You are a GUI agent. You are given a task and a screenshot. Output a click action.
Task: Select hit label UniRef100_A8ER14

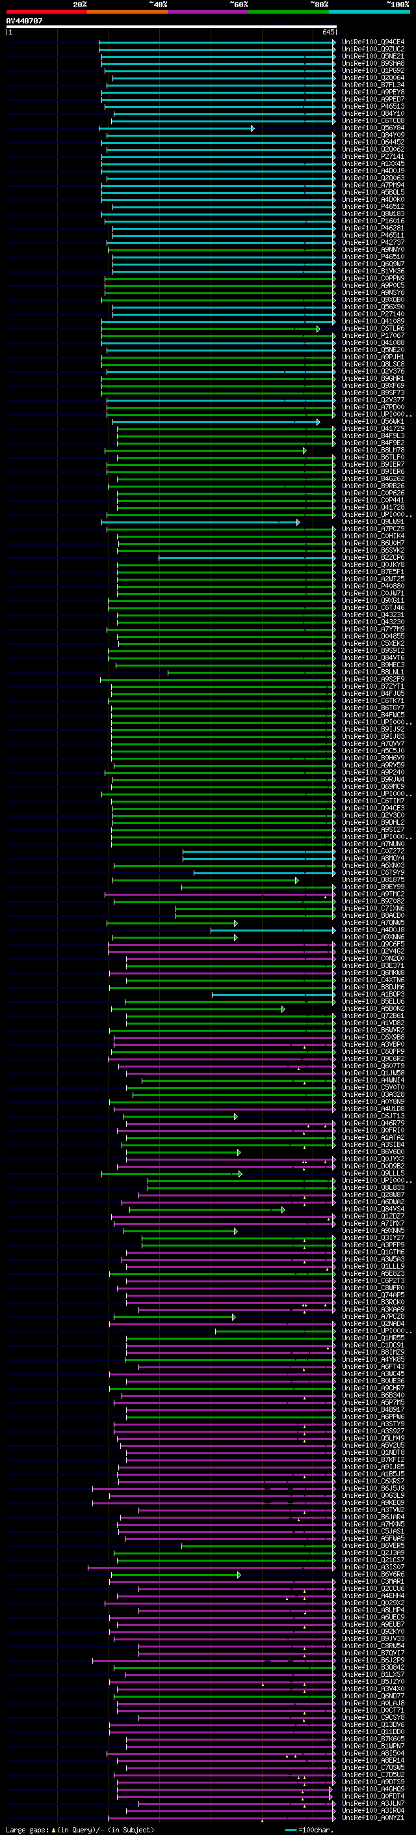click(x=373, y=1760)
